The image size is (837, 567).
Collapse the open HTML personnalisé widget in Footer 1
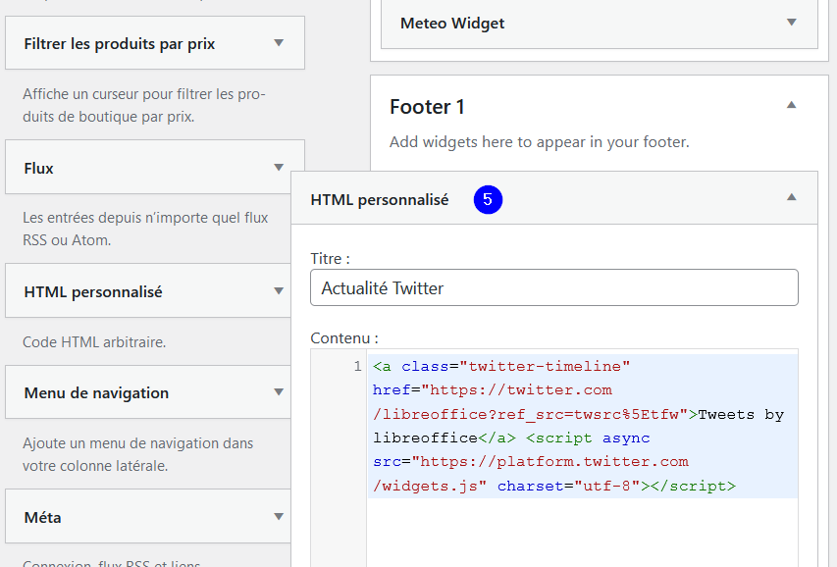point(792,197)
